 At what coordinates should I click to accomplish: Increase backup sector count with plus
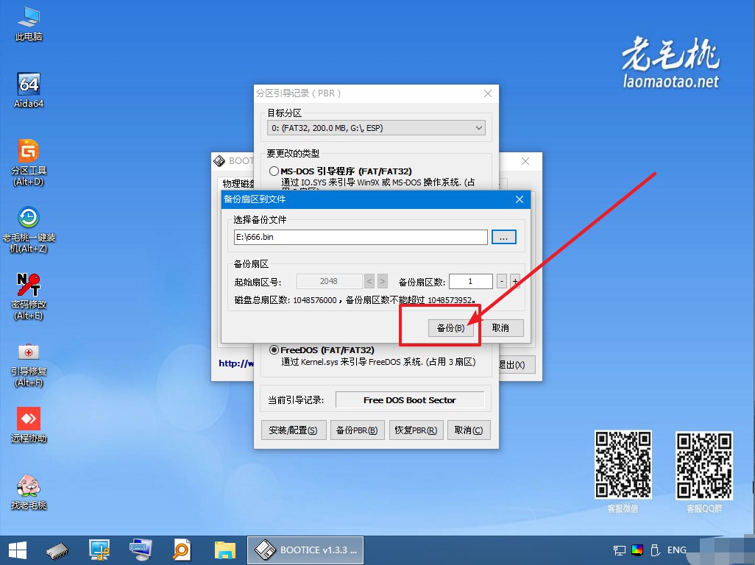coord(515,281)
